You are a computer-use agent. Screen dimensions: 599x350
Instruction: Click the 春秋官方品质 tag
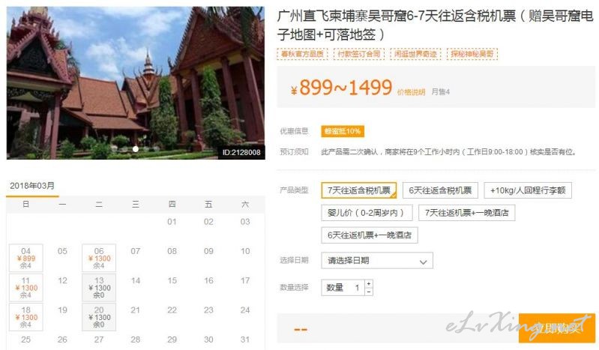coord(302,54)
